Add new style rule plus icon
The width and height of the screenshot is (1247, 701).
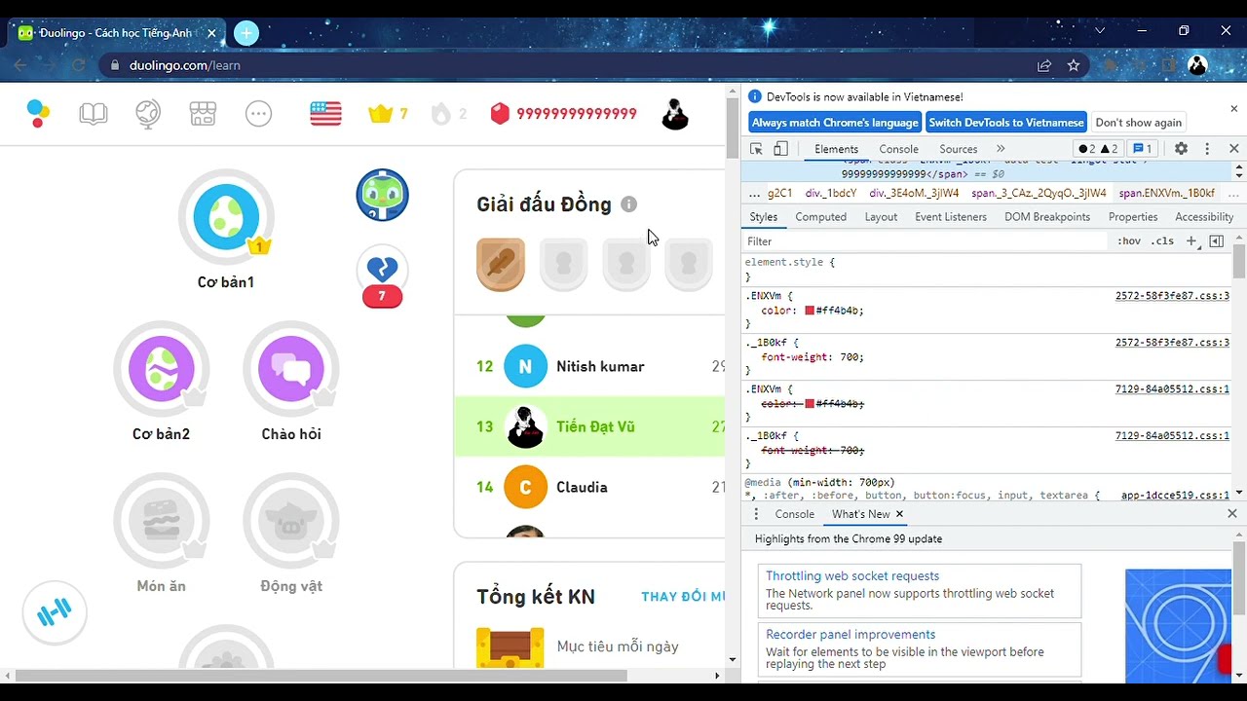[x=1191, y=241]
